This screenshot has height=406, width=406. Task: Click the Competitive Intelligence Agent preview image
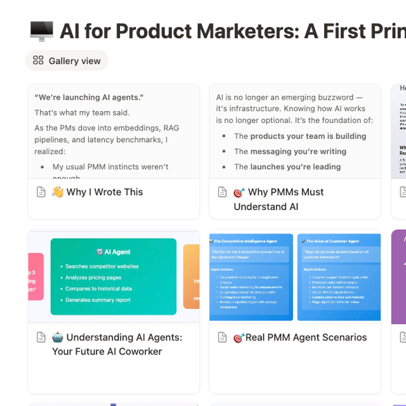click(251, 277)
